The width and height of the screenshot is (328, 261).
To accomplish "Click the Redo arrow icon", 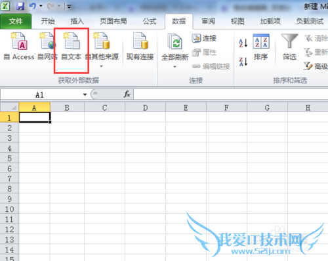I will (51, 6).
